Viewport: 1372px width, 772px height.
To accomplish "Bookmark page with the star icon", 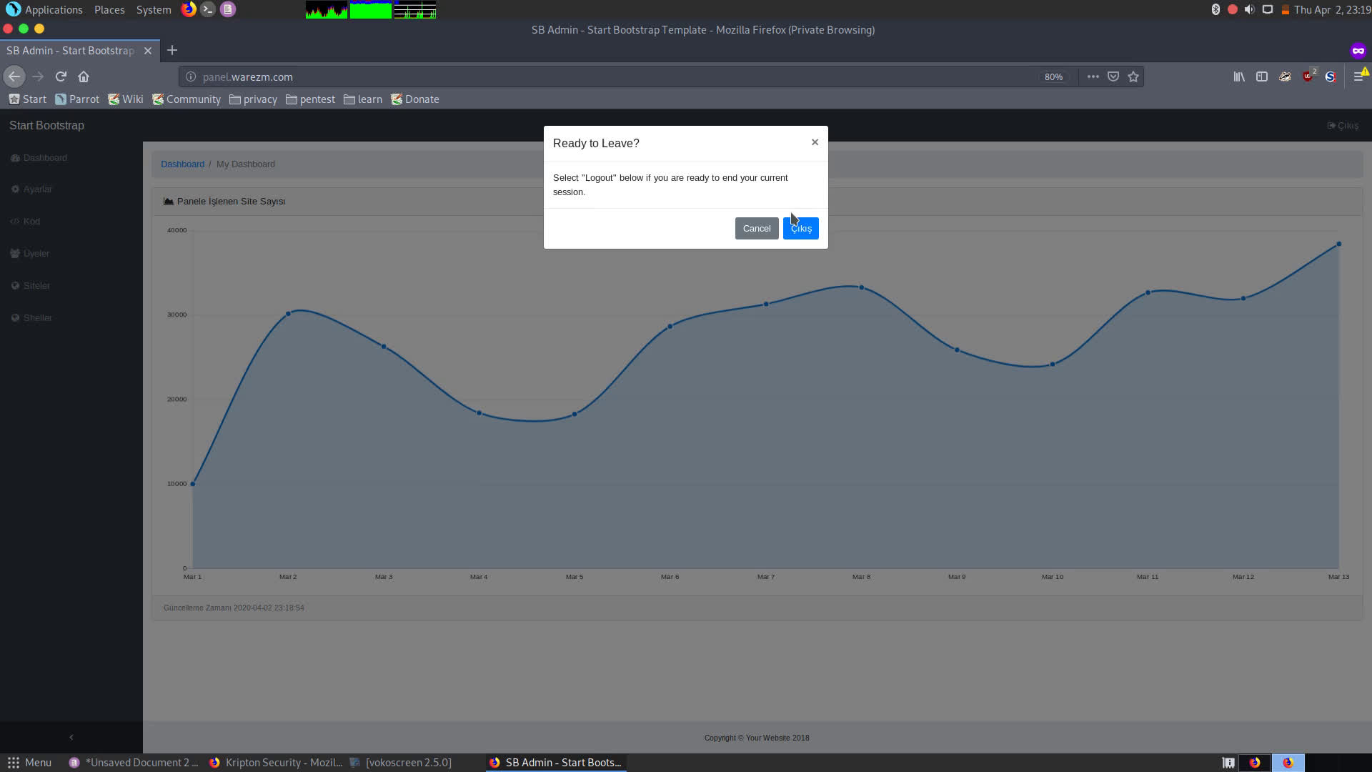I will [1133, 76].
